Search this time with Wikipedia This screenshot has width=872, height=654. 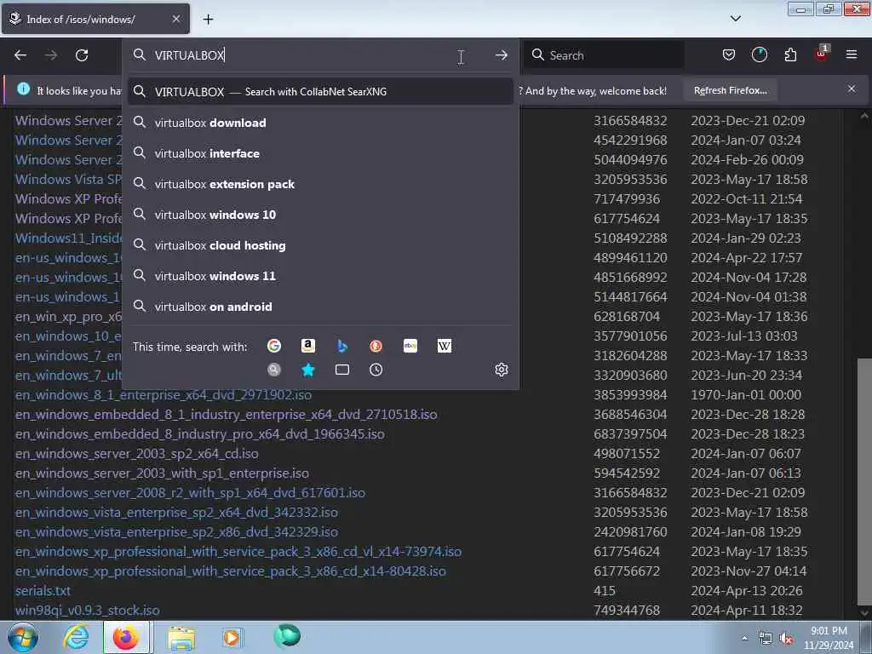[445, 346]
